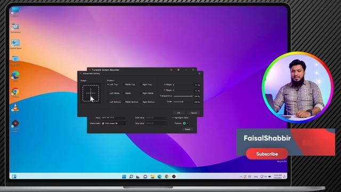Open File Explorer from the taskbar

click(x=152, y=177)
